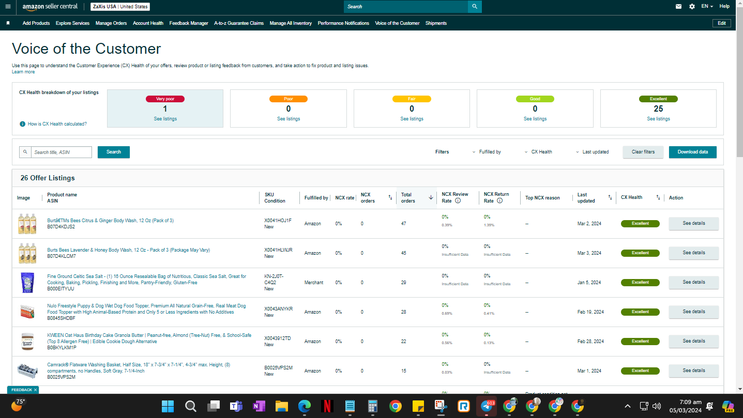Click the info icon next to NCX Return Rate
743x418 pixels.
point(499,201)
